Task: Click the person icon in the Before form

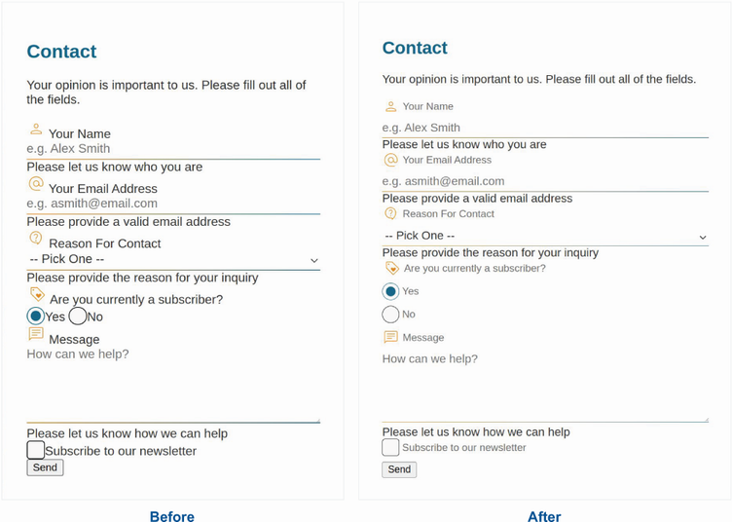Action: [36, 129]
